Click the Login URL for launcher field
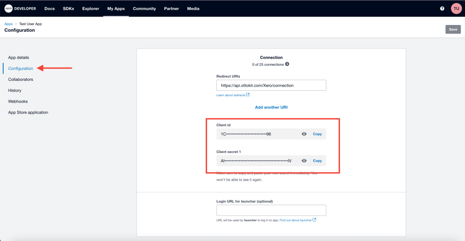This screenshot has height=241, width=465. pyautogui.click(x=271, y=210)
